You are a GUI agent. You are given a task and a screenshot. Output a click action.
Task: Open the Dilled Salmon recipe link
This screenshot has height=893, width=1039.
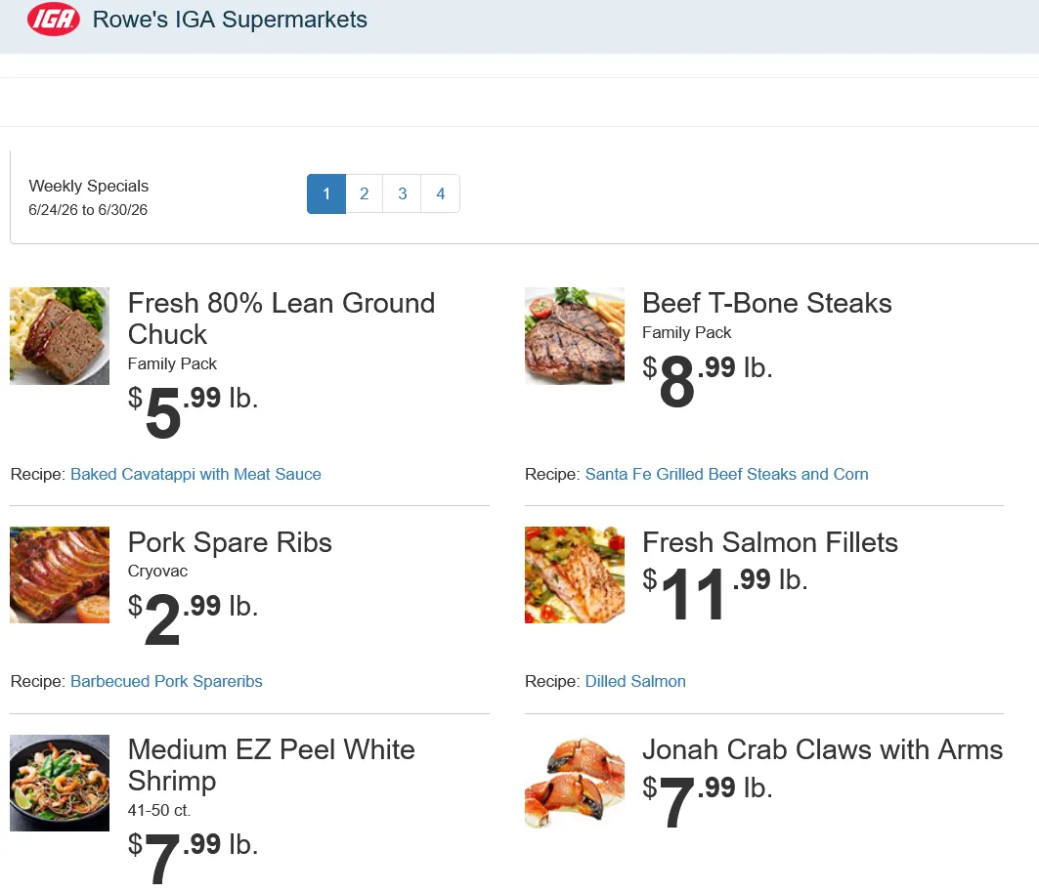pos(634,681)
